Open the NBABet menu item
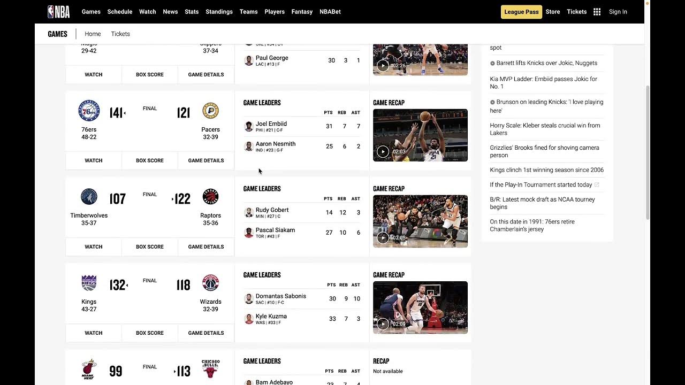The height and width of the screenshot is (385, 685). point(330,12)
